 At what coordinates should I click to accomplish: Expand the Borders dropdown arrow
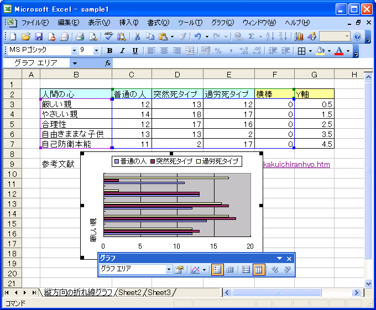pos(310,50)
